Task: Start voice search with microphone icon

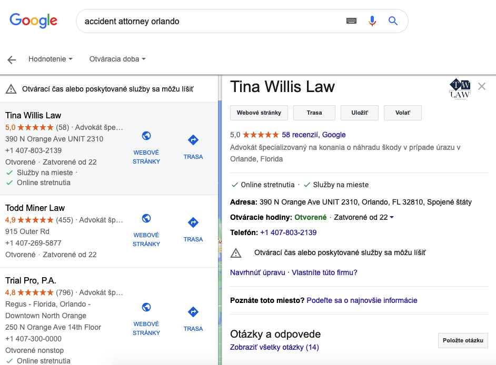Action: (x=372, y=21)
